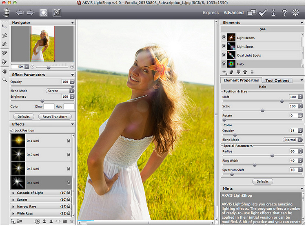This screenshot has width=306, height=226.
Task: Open the Screen blend mode dropdown
Action: 60,91
